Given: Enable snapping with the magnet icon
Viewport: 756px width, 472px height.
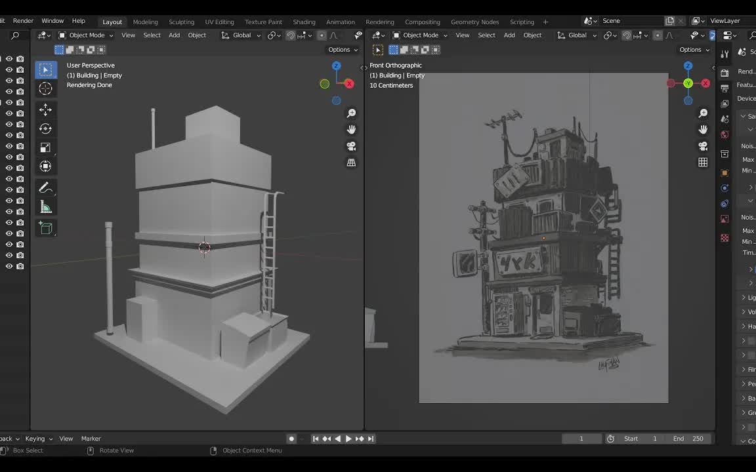Looking at the screenshot, I should pos(291,35).
